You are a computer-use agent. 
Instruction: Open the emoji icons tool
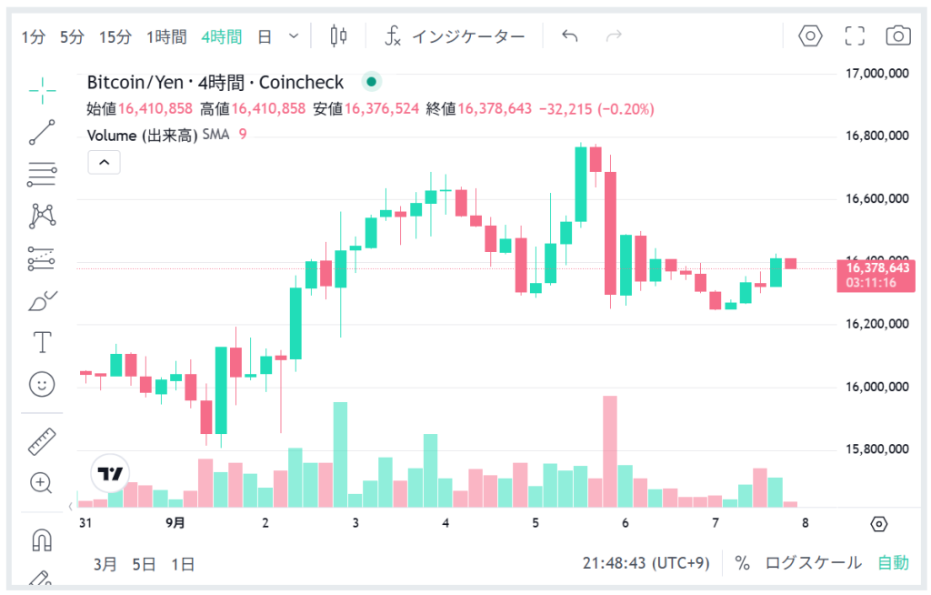pyautogui.click(x=42, y=384)
